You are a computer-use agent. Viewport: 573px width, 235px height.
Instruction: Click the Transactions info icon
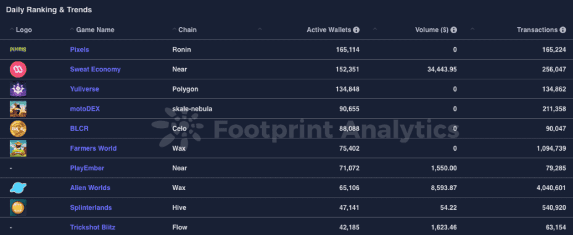click(563, 30)
